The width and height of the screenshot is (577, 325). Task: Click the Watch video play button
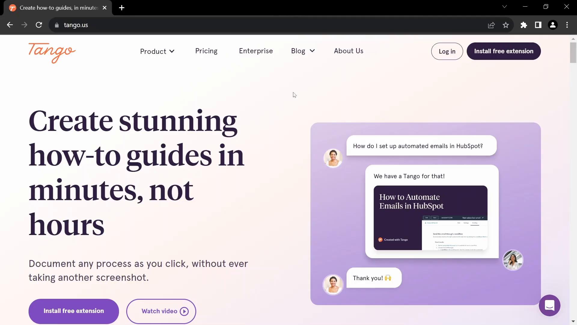coord(185,311)
